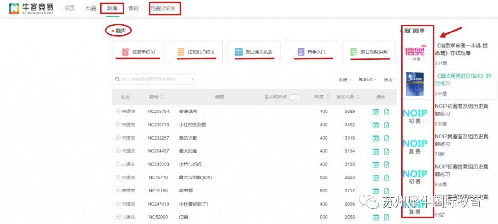This screenshot has height=224, width=498.
Task: Click problem number NC243333
Action: click(158, 164)
